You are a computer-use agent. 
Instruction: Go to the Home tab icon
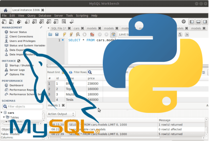tap(5, 10)
